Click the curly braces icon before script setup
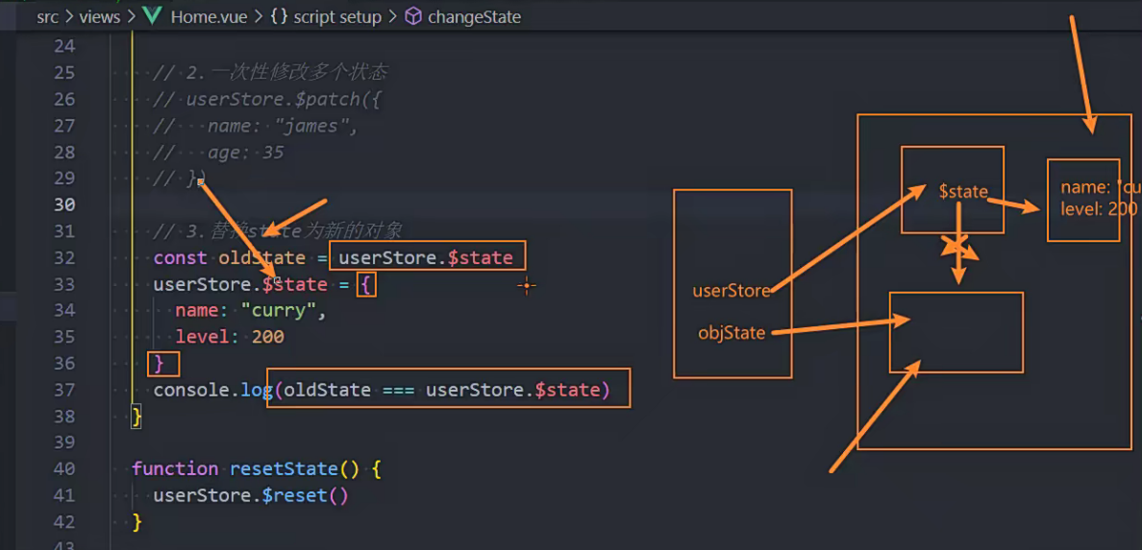This screenshot has height=550, width=1142. 279,17
